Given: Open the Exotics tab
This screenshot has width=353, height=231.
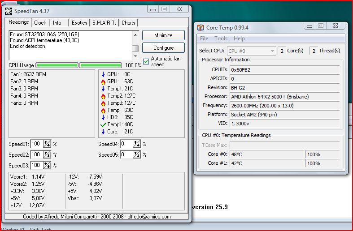Looking at the screenshot, I should (79, 23).
